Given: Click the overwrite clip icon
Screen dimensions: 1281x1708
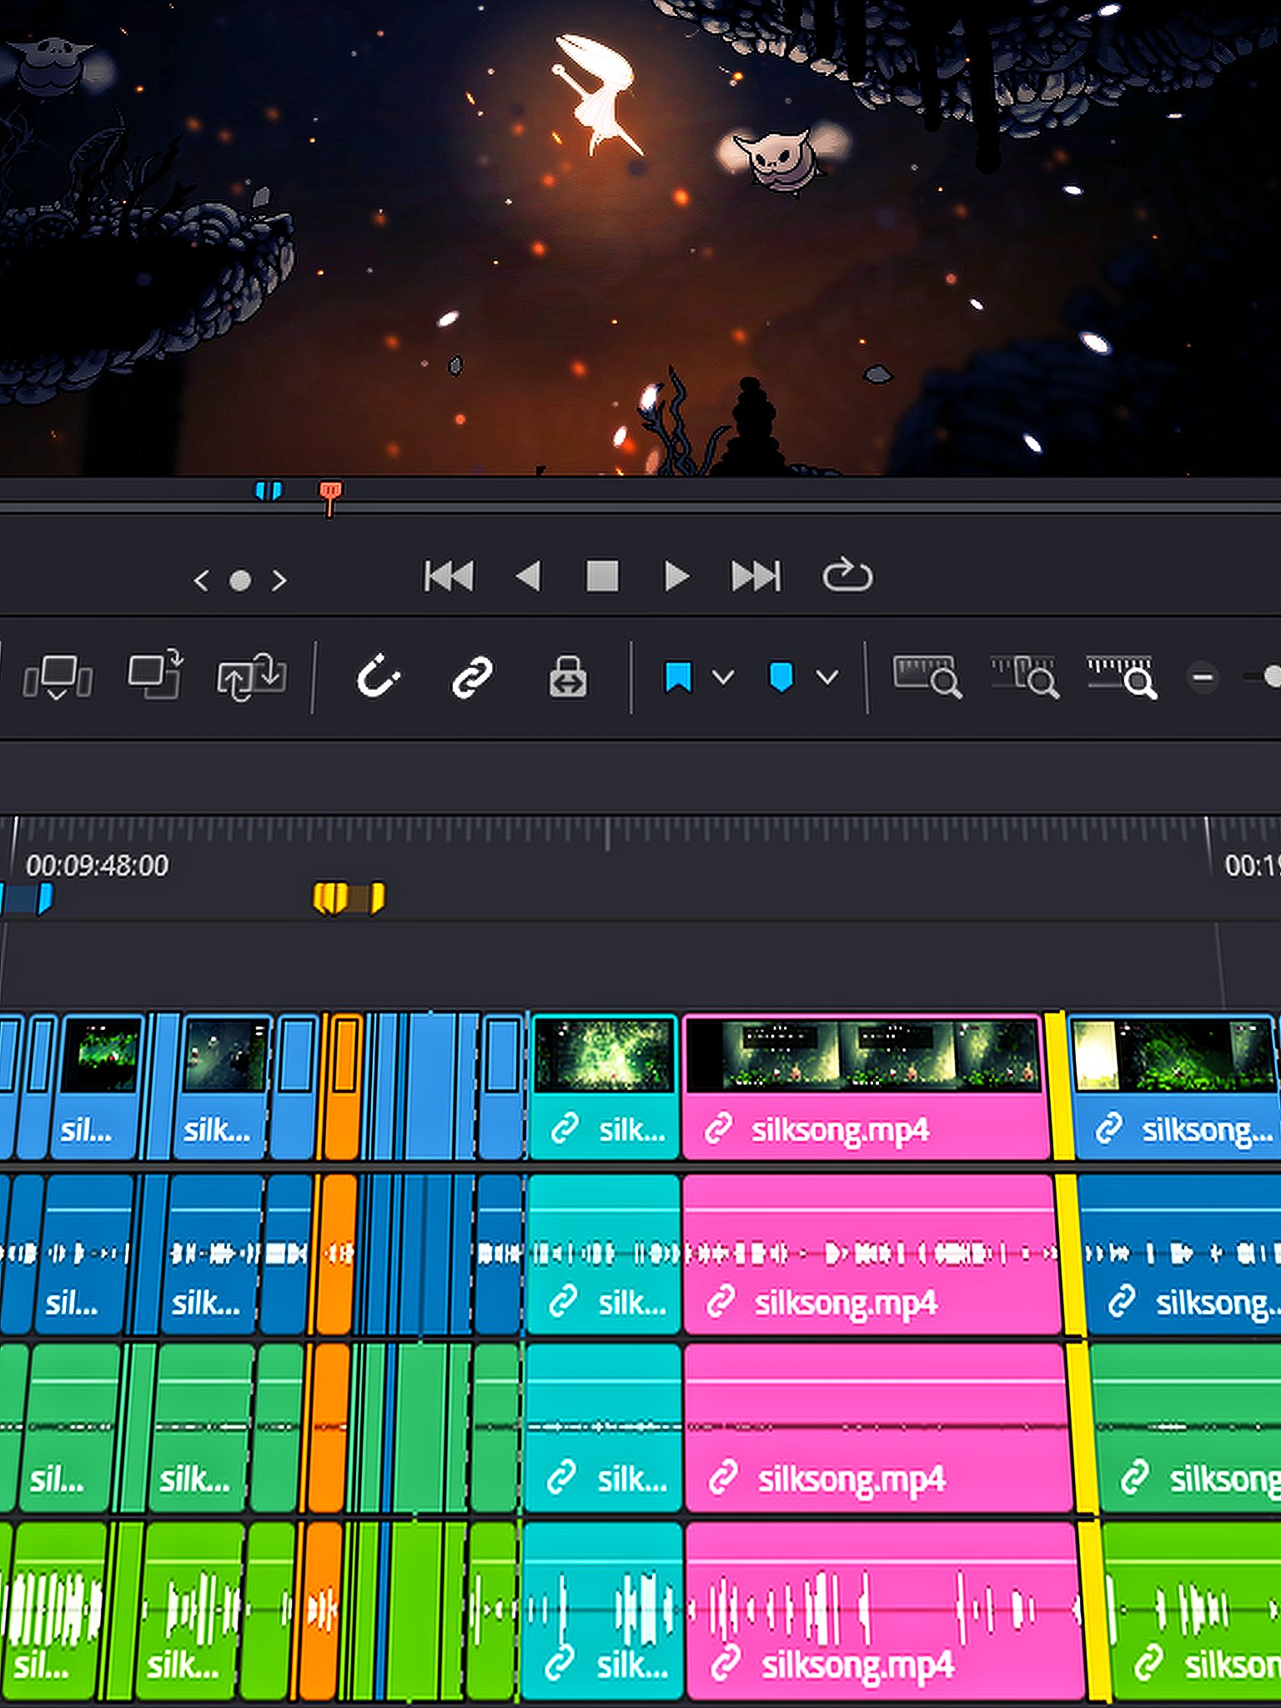Looking at the screenshot, I should (155, 674).
